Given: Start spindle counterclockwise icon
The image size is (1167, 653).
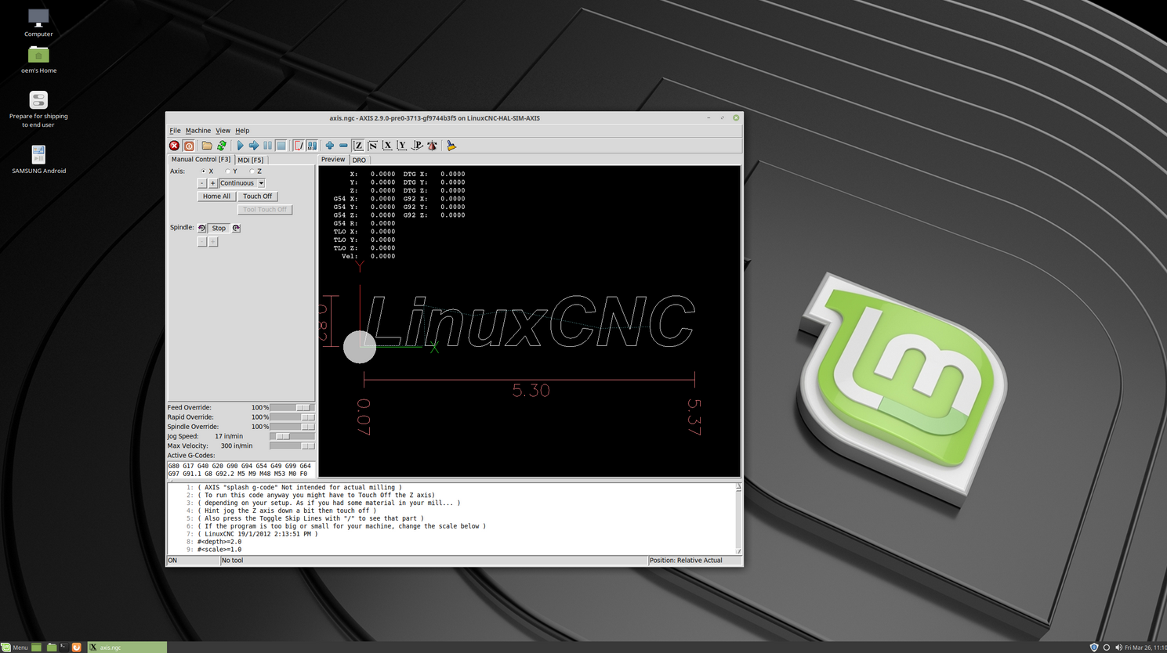Looking at the screenshot, I should [x=201, y=228].
